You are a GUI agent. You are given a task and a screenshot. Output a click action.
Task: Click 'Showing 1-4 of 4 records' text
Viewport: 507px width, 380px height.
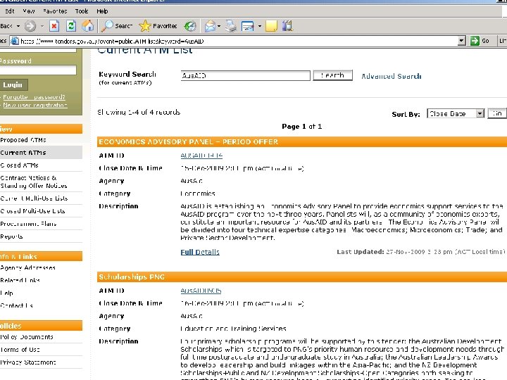139,112
